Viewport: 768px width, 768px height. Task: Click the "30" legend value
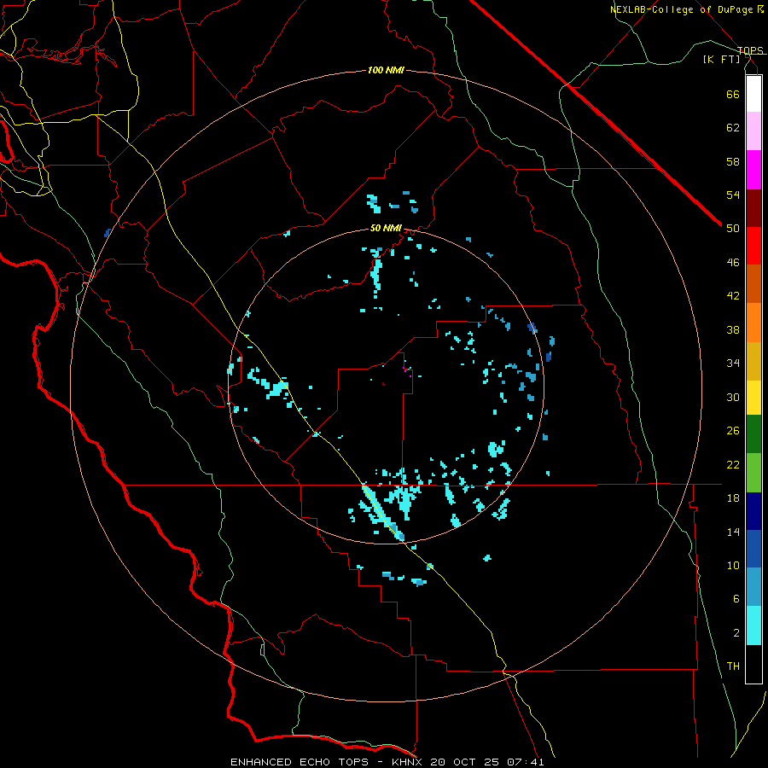(733, 397)
